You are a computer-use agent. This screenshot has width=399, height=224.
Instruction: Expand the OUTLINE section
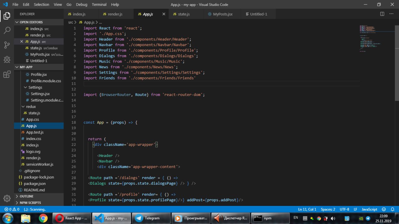click(26, 196)
